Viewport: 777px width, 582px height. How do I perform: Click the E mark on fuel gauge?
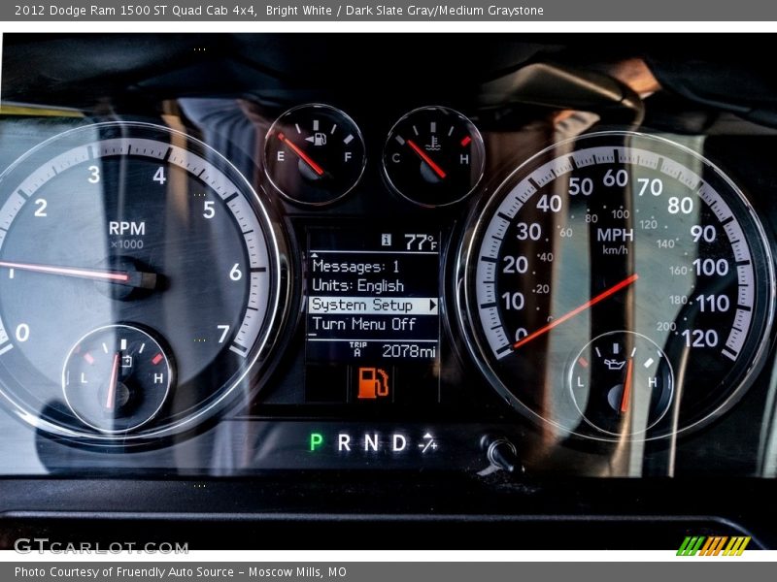coord(281,156)
